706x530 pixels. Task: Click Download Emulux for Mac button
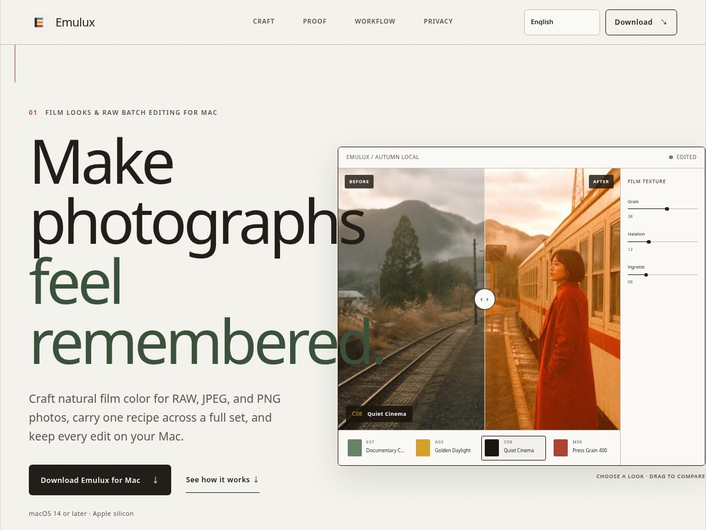click(100, 480)
